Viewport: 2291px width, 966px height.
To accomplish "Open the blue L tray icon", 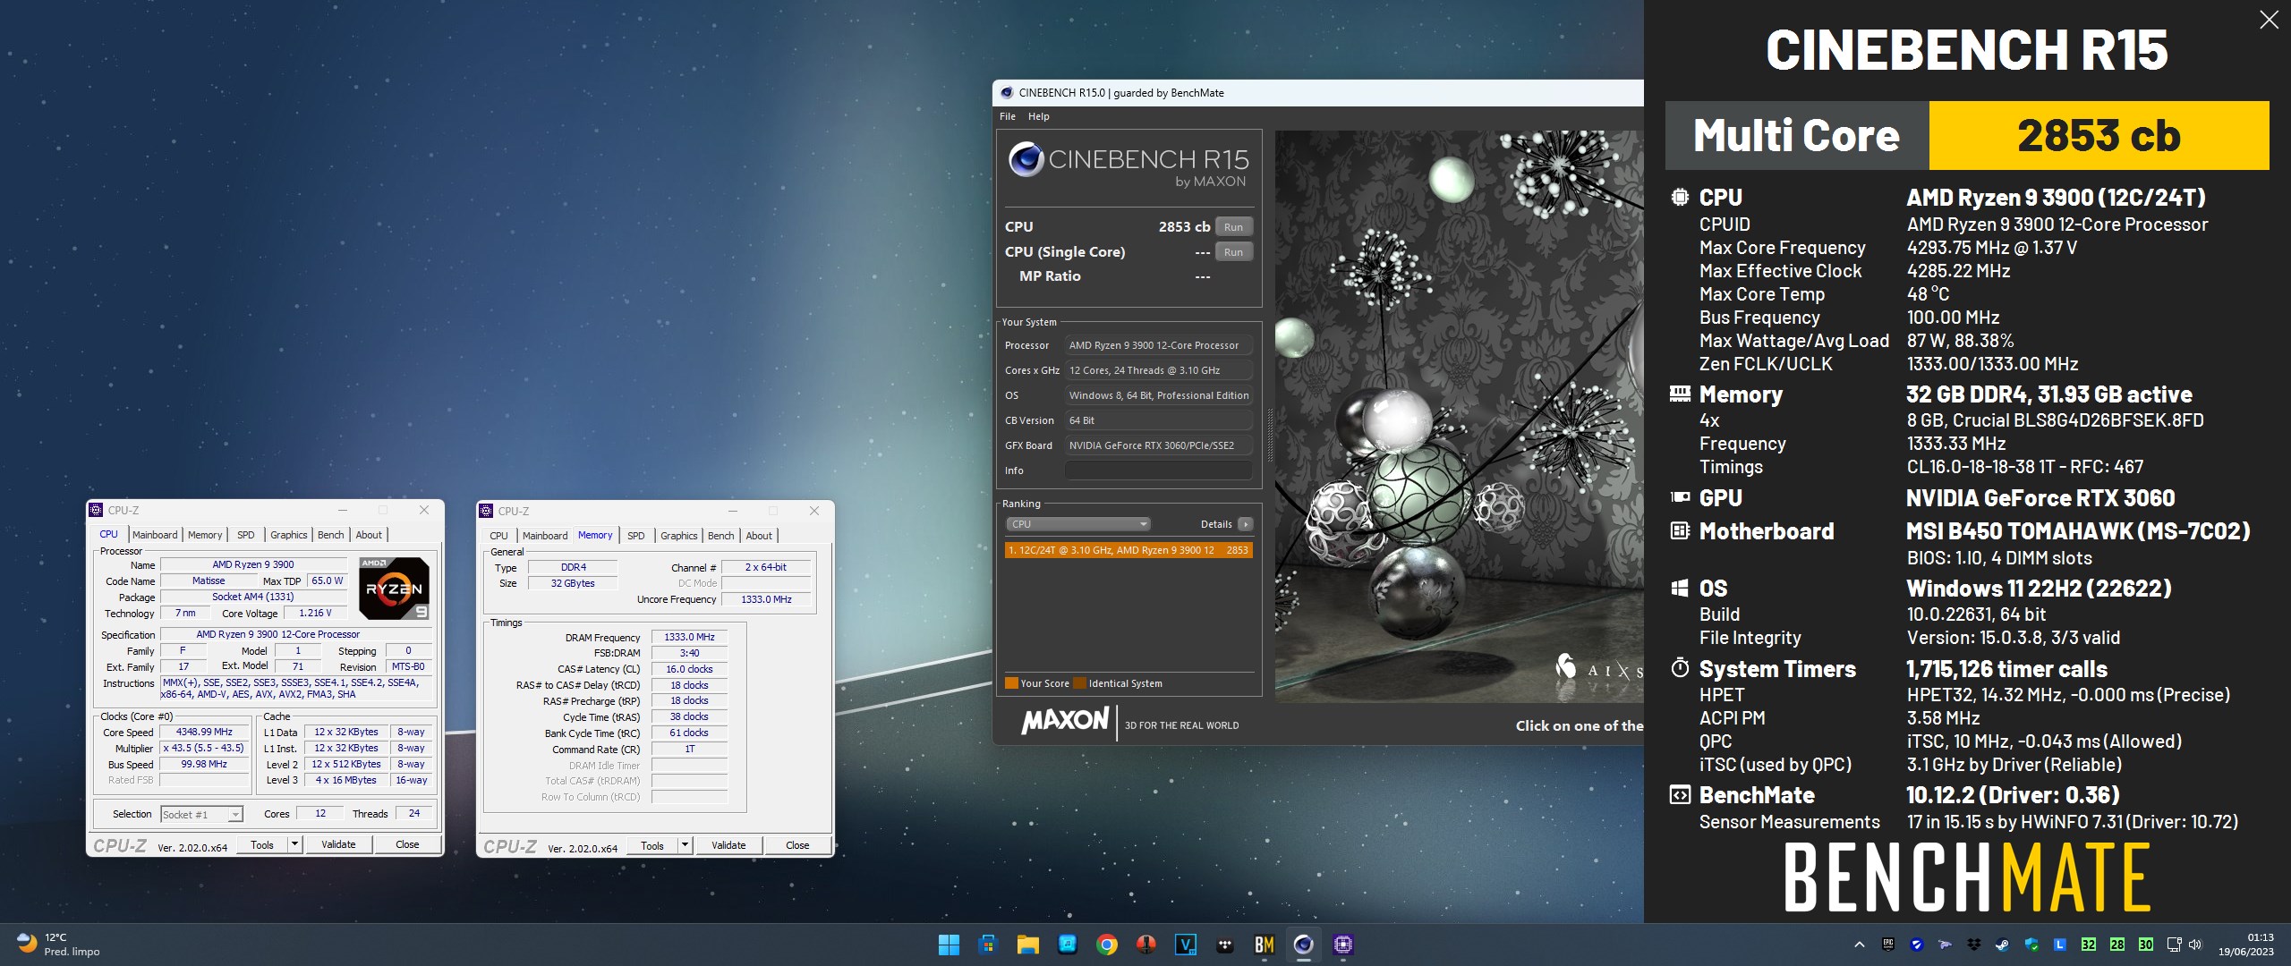I will point(2059,945).
